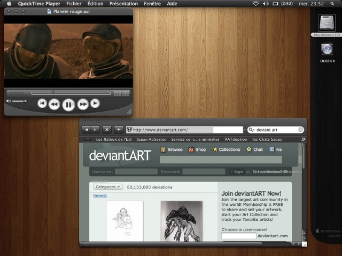Click the site favicon in address bar

click(129, 130)
